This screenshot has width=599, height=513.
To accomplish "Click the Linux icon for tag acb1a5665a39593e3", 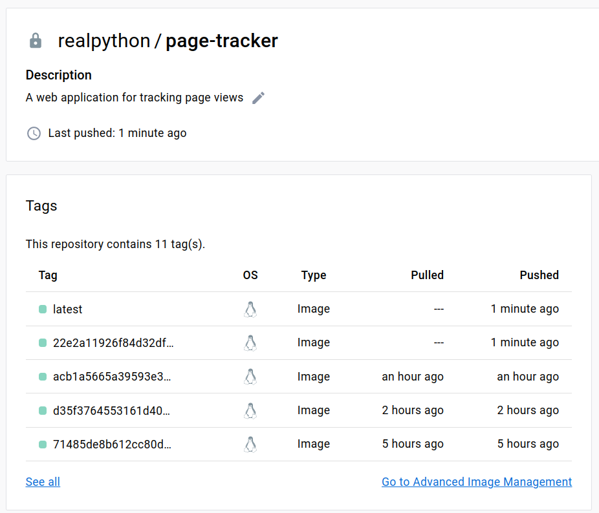I will click(x=250, y=376).
